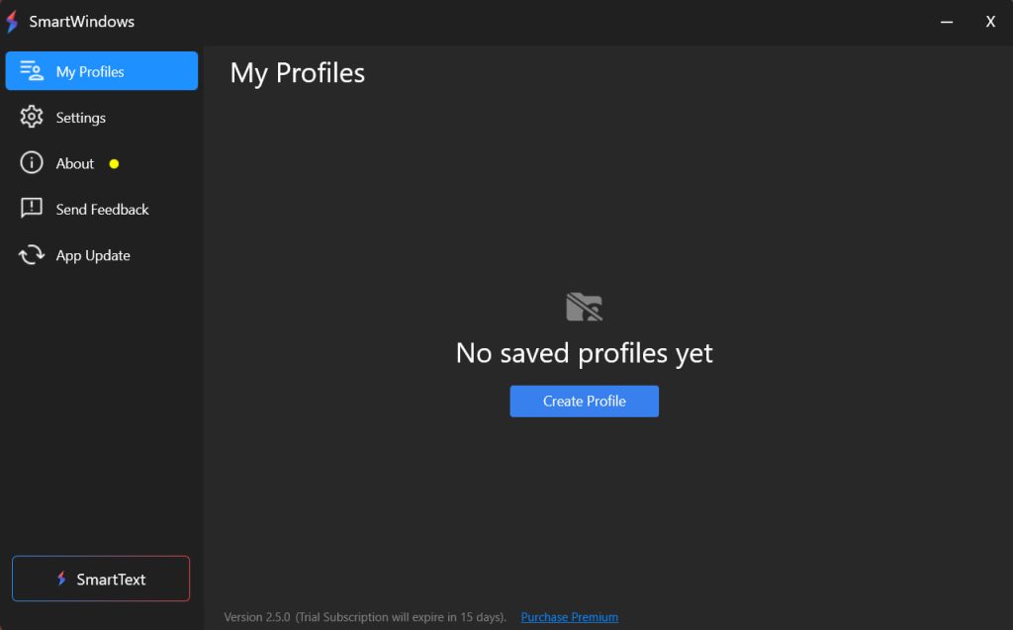Close the SmartWindows window with X

point(990,22)
